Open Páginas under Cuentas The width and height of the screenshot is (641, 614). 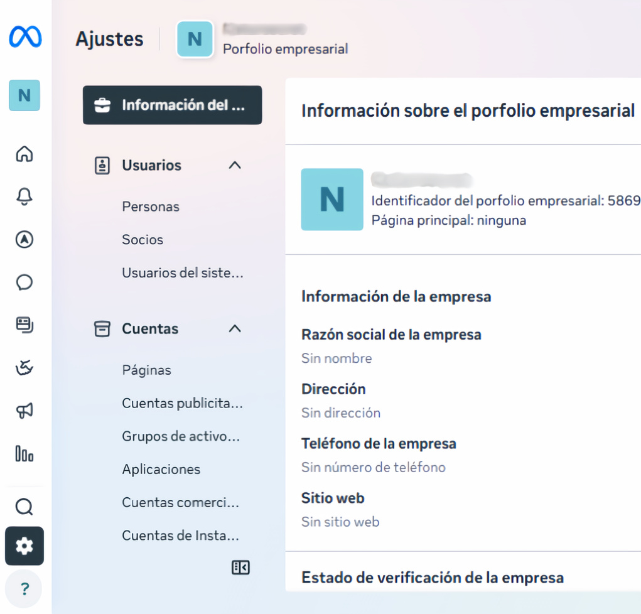(146, 370)
